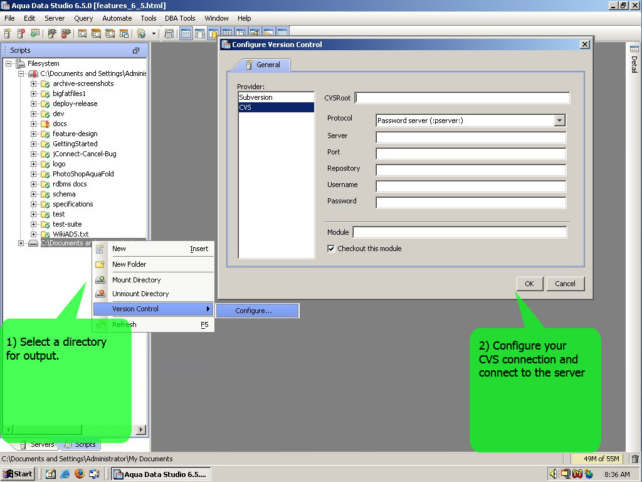Launch Firefox from the quick launch bar
The width and height of the screenshot is (642, 482).
(80, 474)
